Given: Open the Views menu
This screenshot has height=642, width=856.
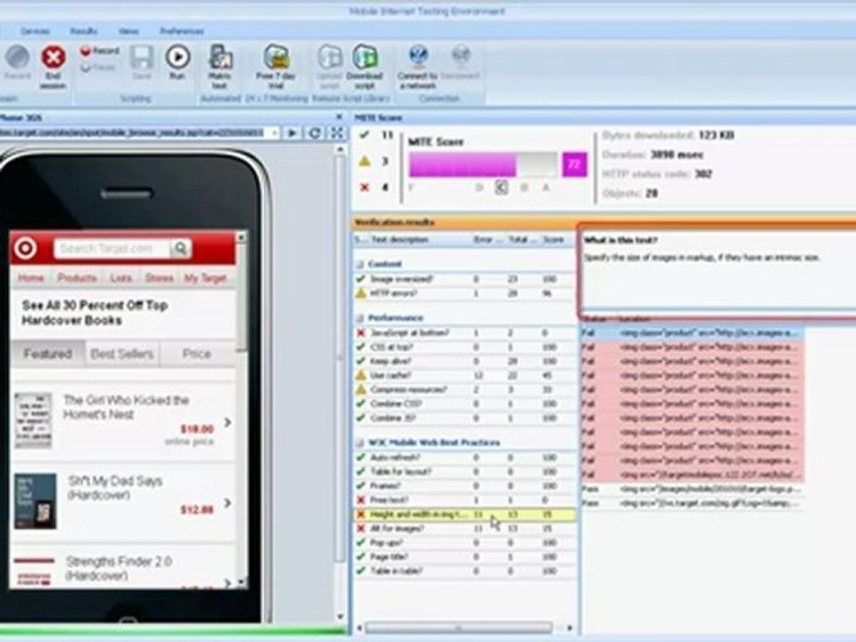Looking at the screenshot, I should [x=128, y=31].
